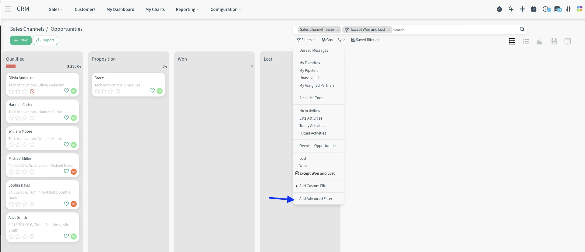Image resolution: width=585 pixels, height=252 pixels.
Task: Click the heart icon on Grace Lee card
Action: (x=152, y=90)
